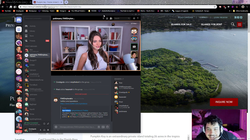Click the add friends to DM icon
Viewport: 250px width, 140px height.
107,18
